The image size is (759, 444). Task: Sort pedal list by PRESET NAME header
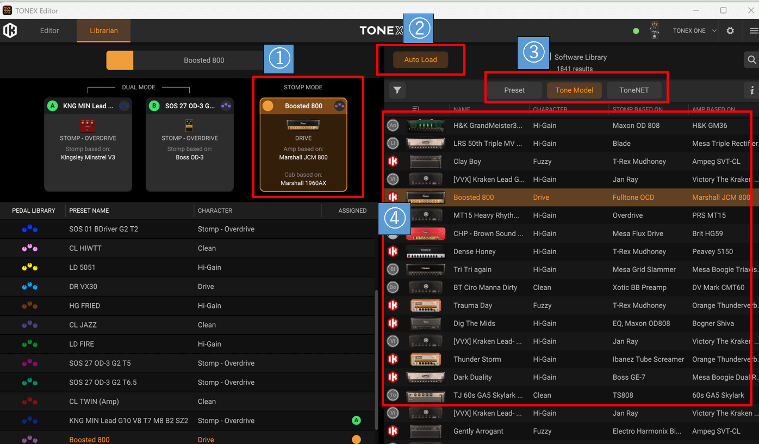pos(89,211)
